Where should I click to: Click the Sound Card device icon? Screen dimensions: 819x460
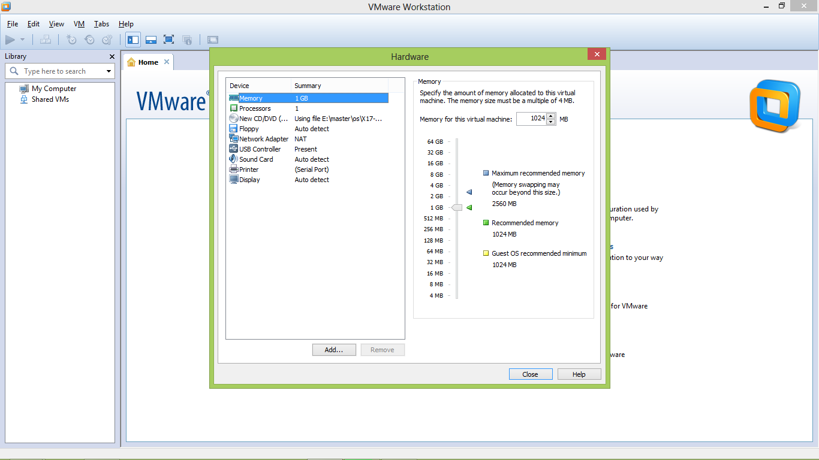click(x=234, y=159)
